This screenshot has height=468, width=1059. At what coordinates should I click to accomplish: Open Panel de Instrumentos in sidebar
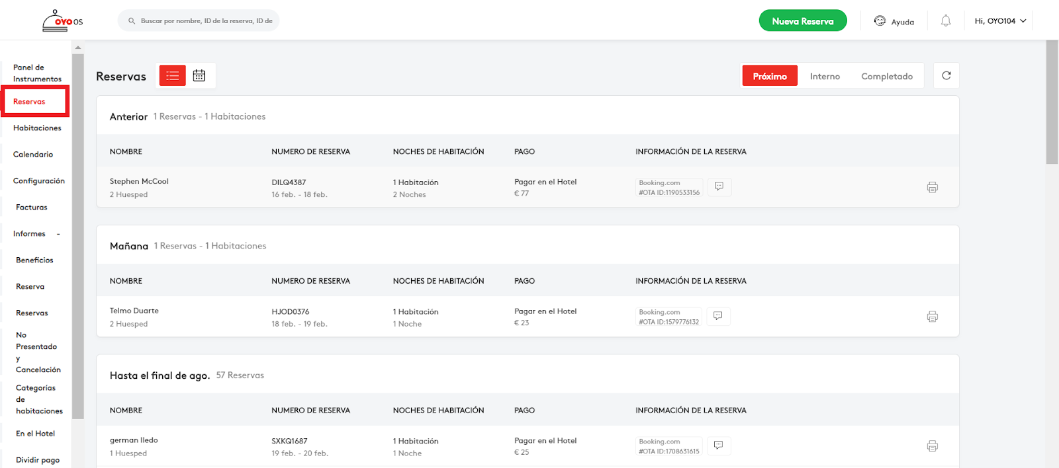click(x=37, y=73)
